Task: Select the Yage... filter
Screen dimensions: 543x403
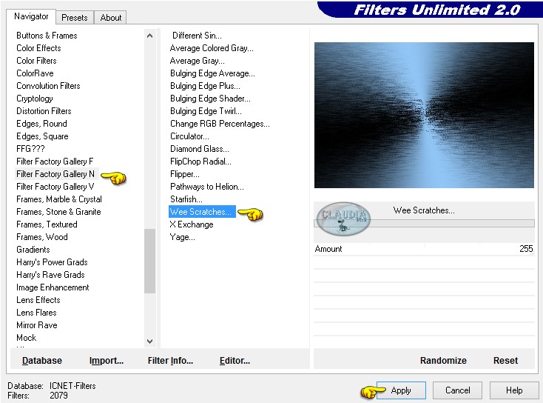Action: (182, 237)
